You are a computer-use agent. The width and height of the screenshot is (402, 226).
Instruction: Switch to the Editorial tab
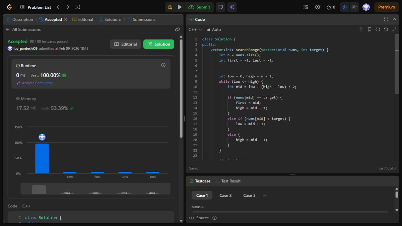pyautogui.click(x=83, y=19)
